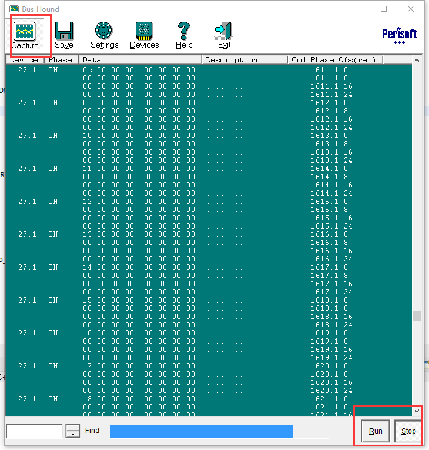Maximize the Bus Hound window
Screen dimensions: 429x450
pos(384,9)
